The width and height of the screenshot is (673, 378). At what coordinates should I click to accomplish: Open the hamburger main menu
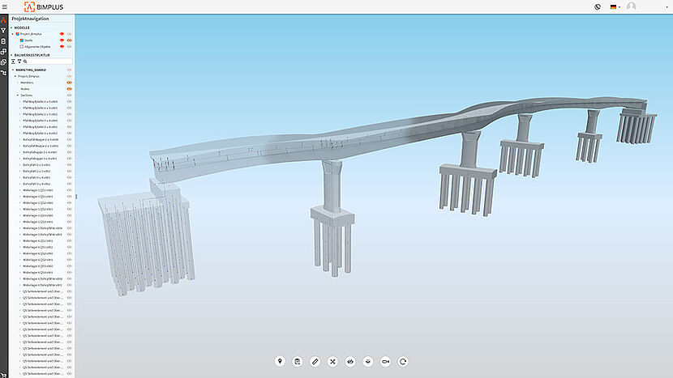tap(5, 6)
